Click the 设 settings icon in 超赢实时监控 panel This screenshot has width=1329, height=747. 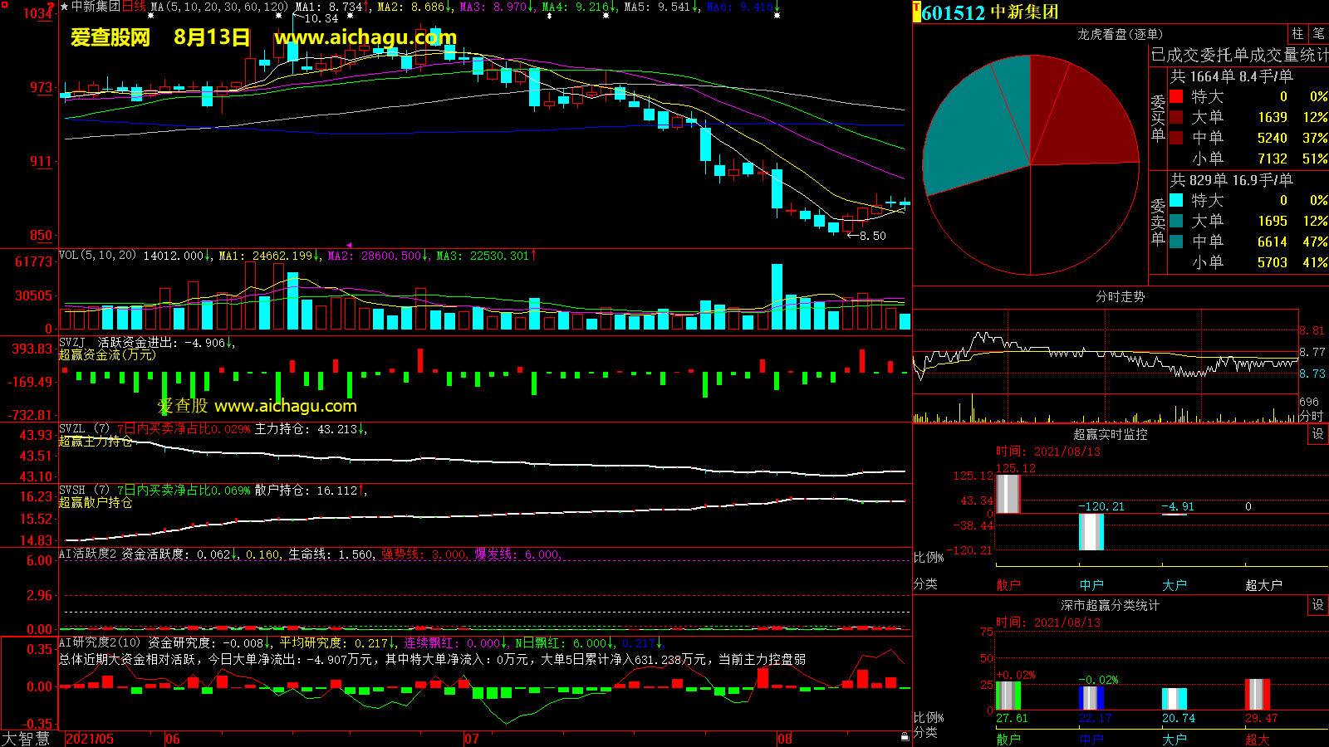(1317, 434)
